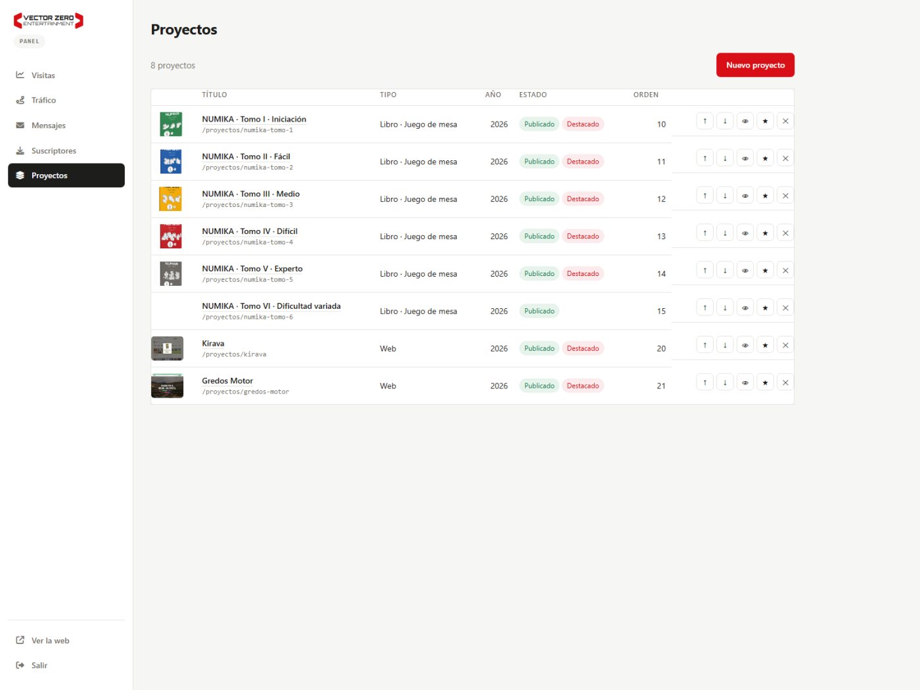Open Tráfico section
Screen dimensions: 920x690
point(66,101)
